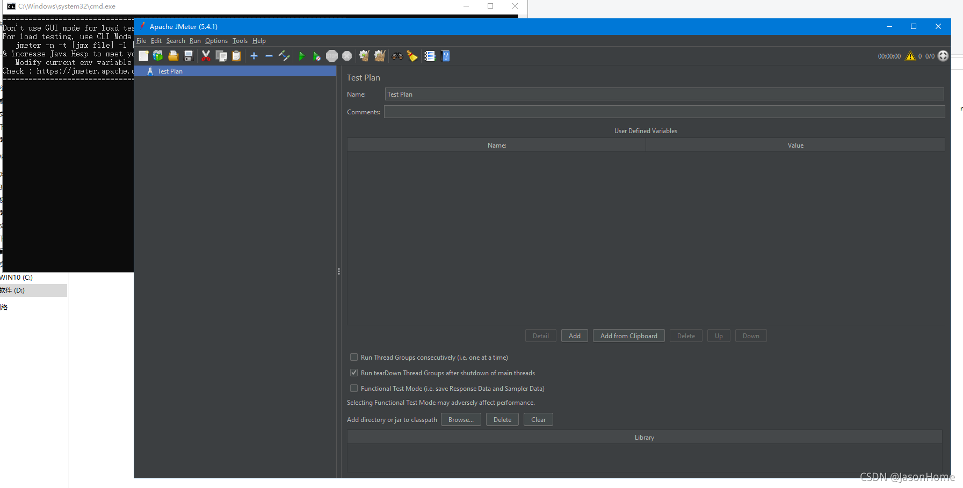Open the Function Helper list icon
This screenshot has width=963, height=488.
tap(430, 56)
